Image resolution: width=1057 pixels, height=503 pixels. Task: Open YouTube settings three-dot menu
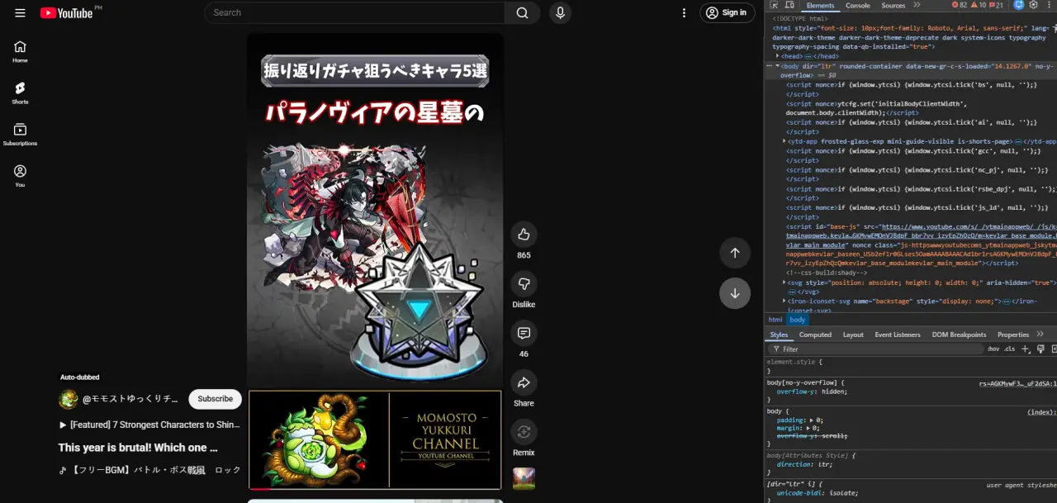[684, 12]
